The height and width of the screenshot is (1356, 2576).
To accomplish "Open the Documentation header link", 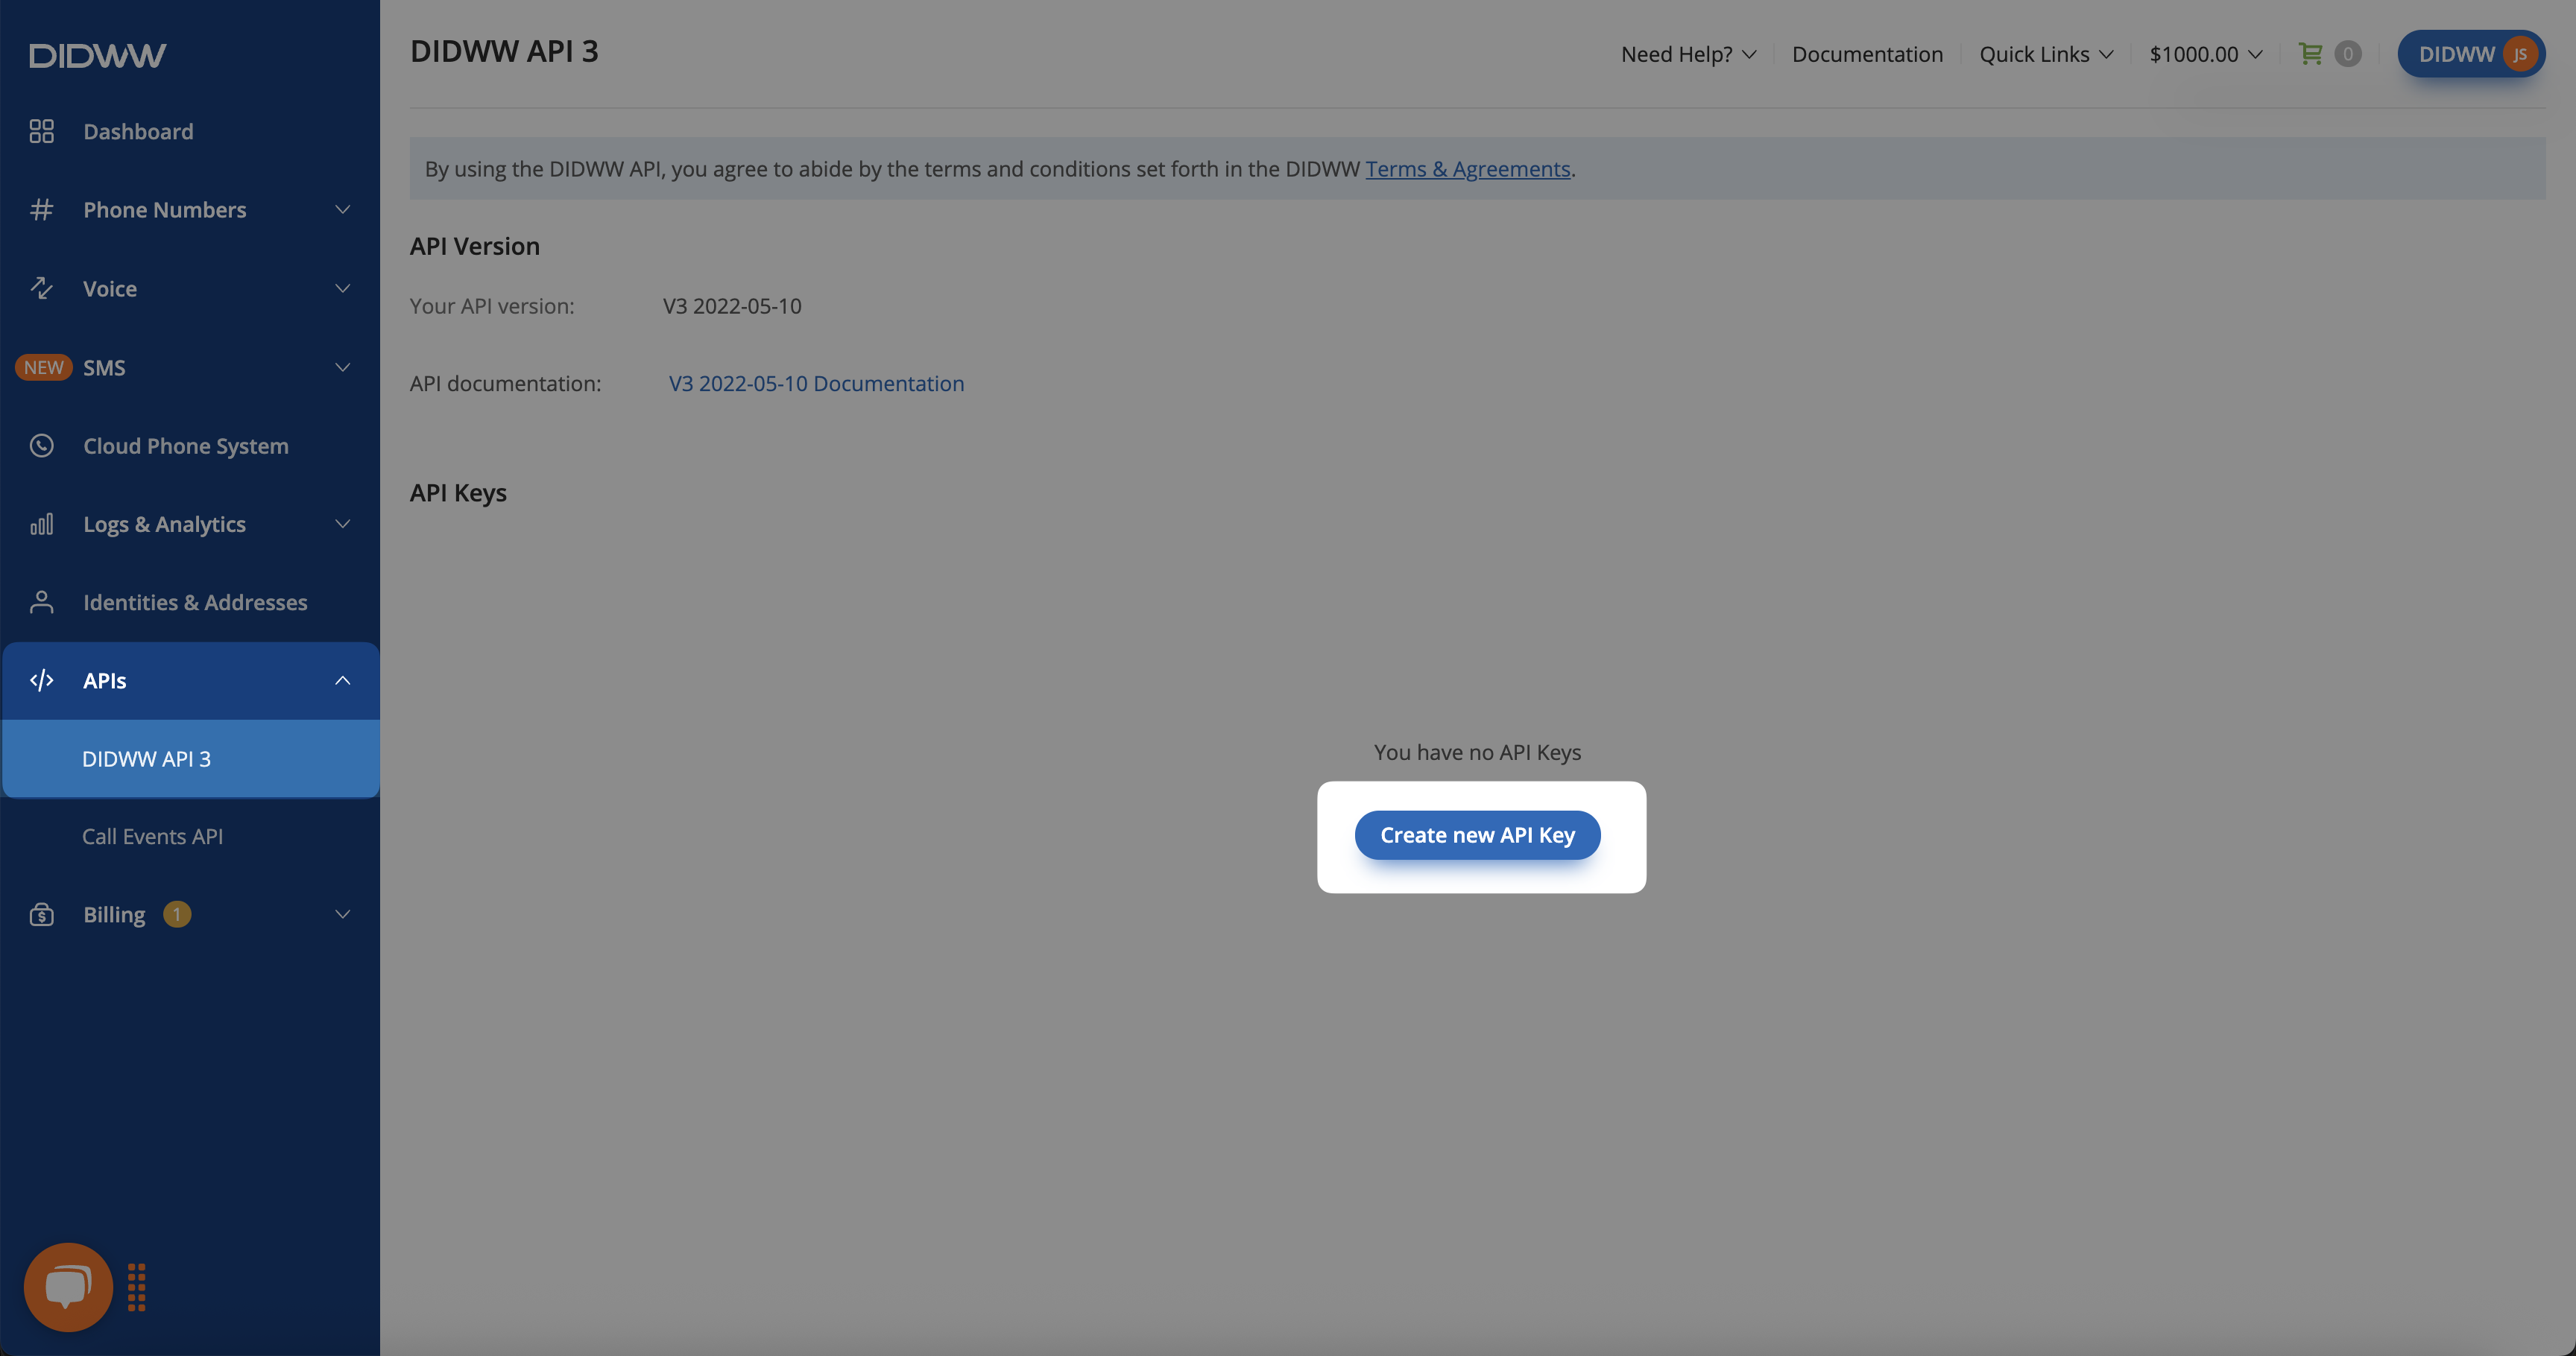I will click(1867, 54).
